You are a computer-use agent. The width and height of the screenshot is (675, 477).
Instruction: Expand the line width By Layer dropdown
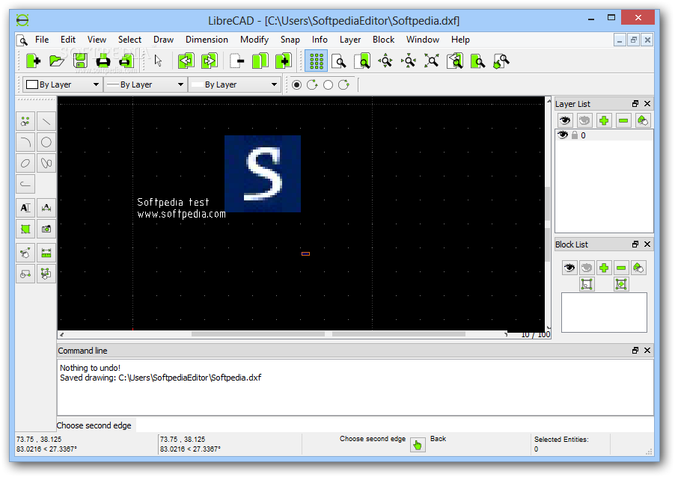(x=145, y=84)
